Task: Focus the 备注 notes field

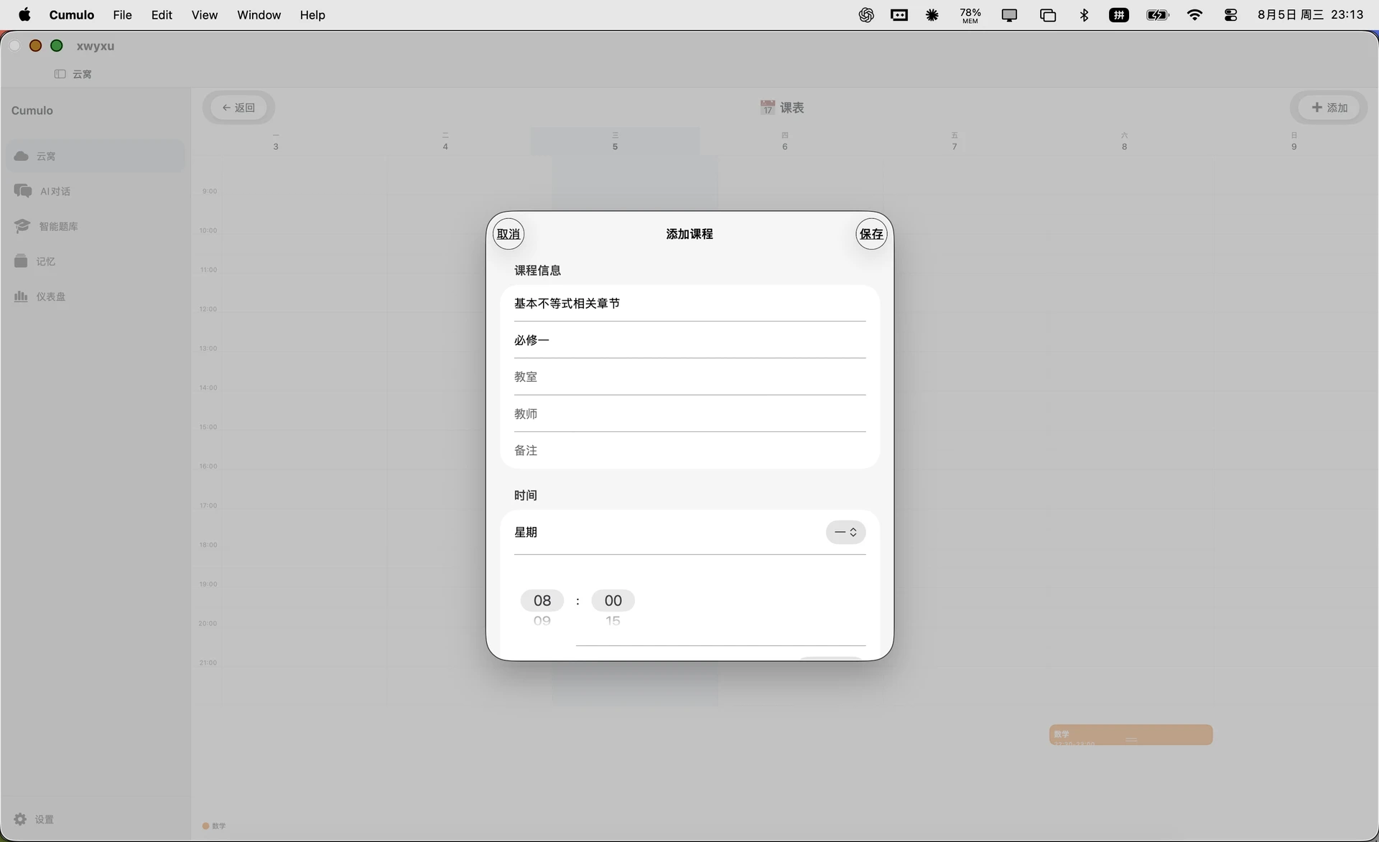Action: 689,451
